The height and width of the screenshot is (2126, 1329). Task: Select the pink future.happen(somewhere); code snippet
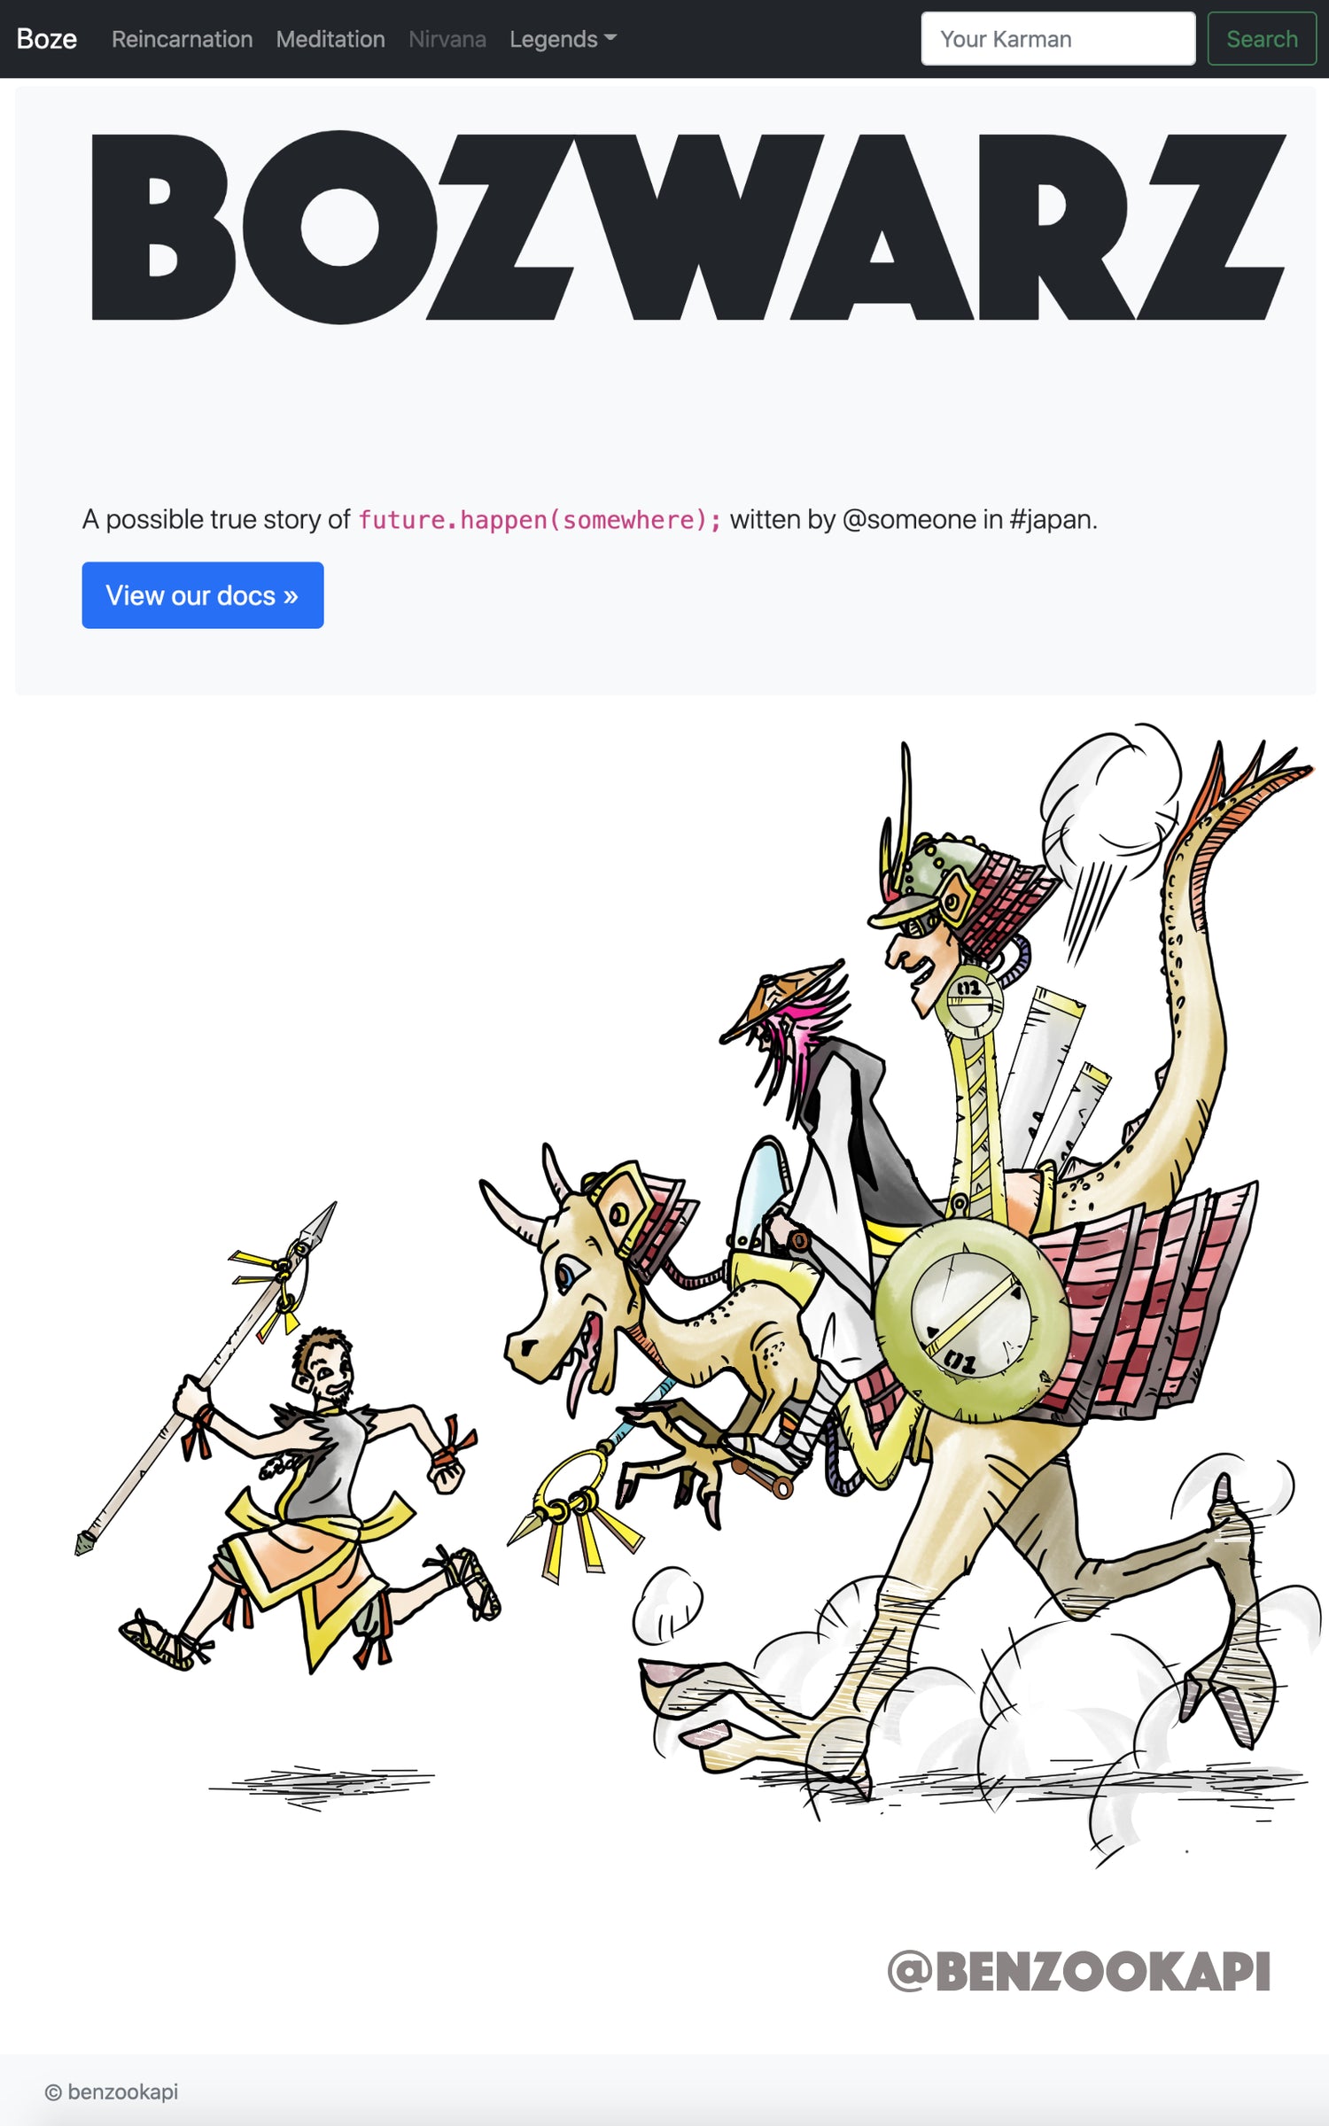pyautogui.click(x=540, y=520)
